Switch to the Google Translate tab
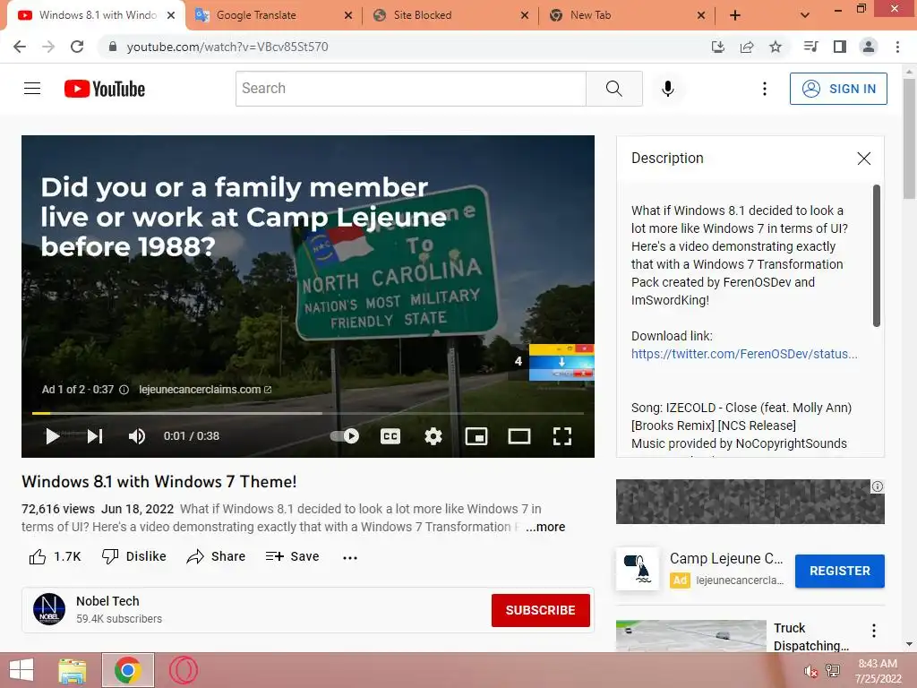The height and width of the screenshot is (688, 917). pos(272,15)
